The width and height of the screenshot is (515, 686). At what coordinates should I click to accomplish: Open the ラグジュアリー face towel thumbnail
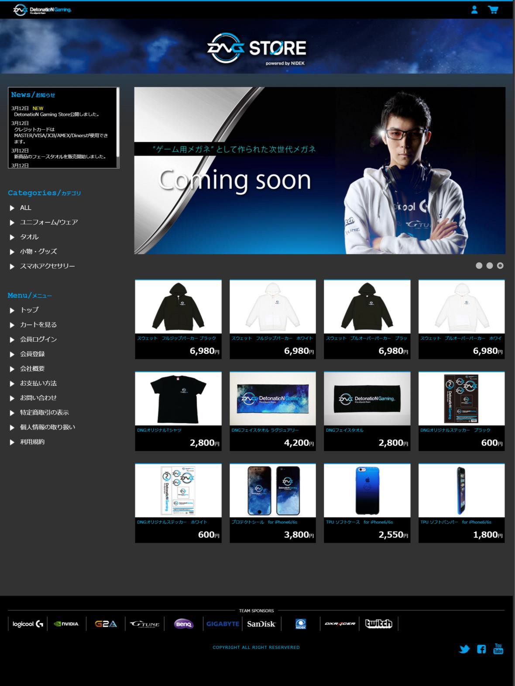(x=273, y=398)
